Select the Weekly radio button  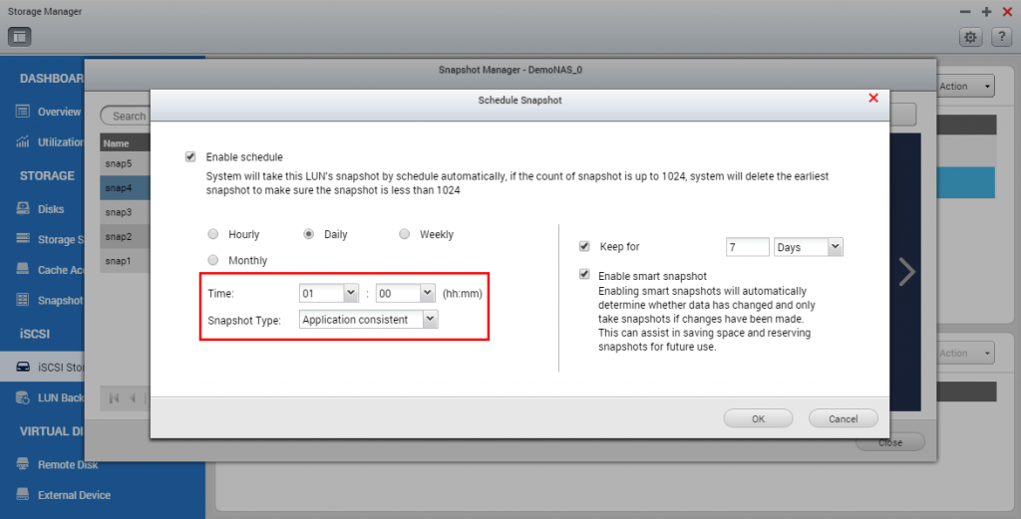pyautogui.click(x=405, y=234)
